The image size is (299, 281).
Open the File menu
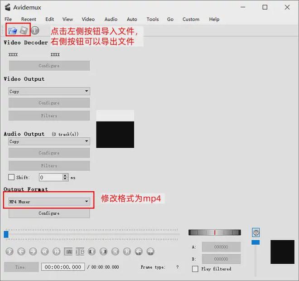8,19
